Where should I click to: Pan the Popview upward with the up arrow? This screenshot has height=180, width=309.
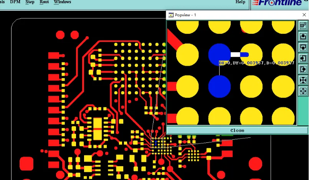[x=303, y=37]
